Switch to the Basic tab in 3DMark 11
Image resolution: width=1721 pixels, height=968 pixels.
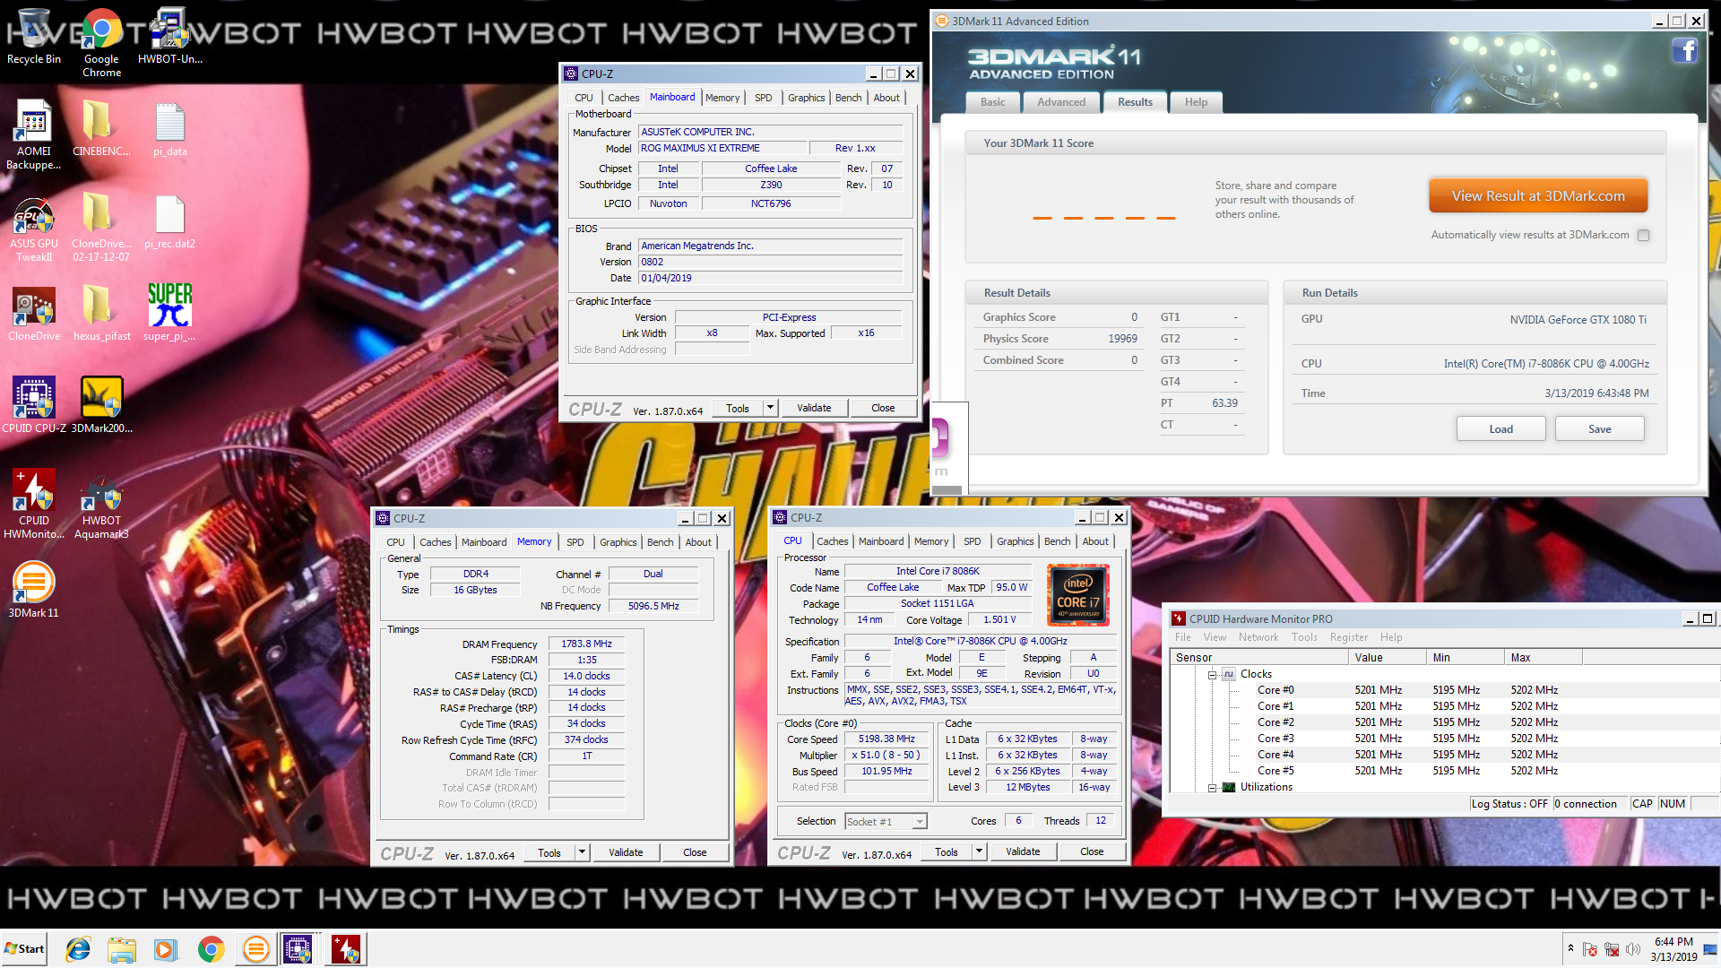click(x=992, y=102)
